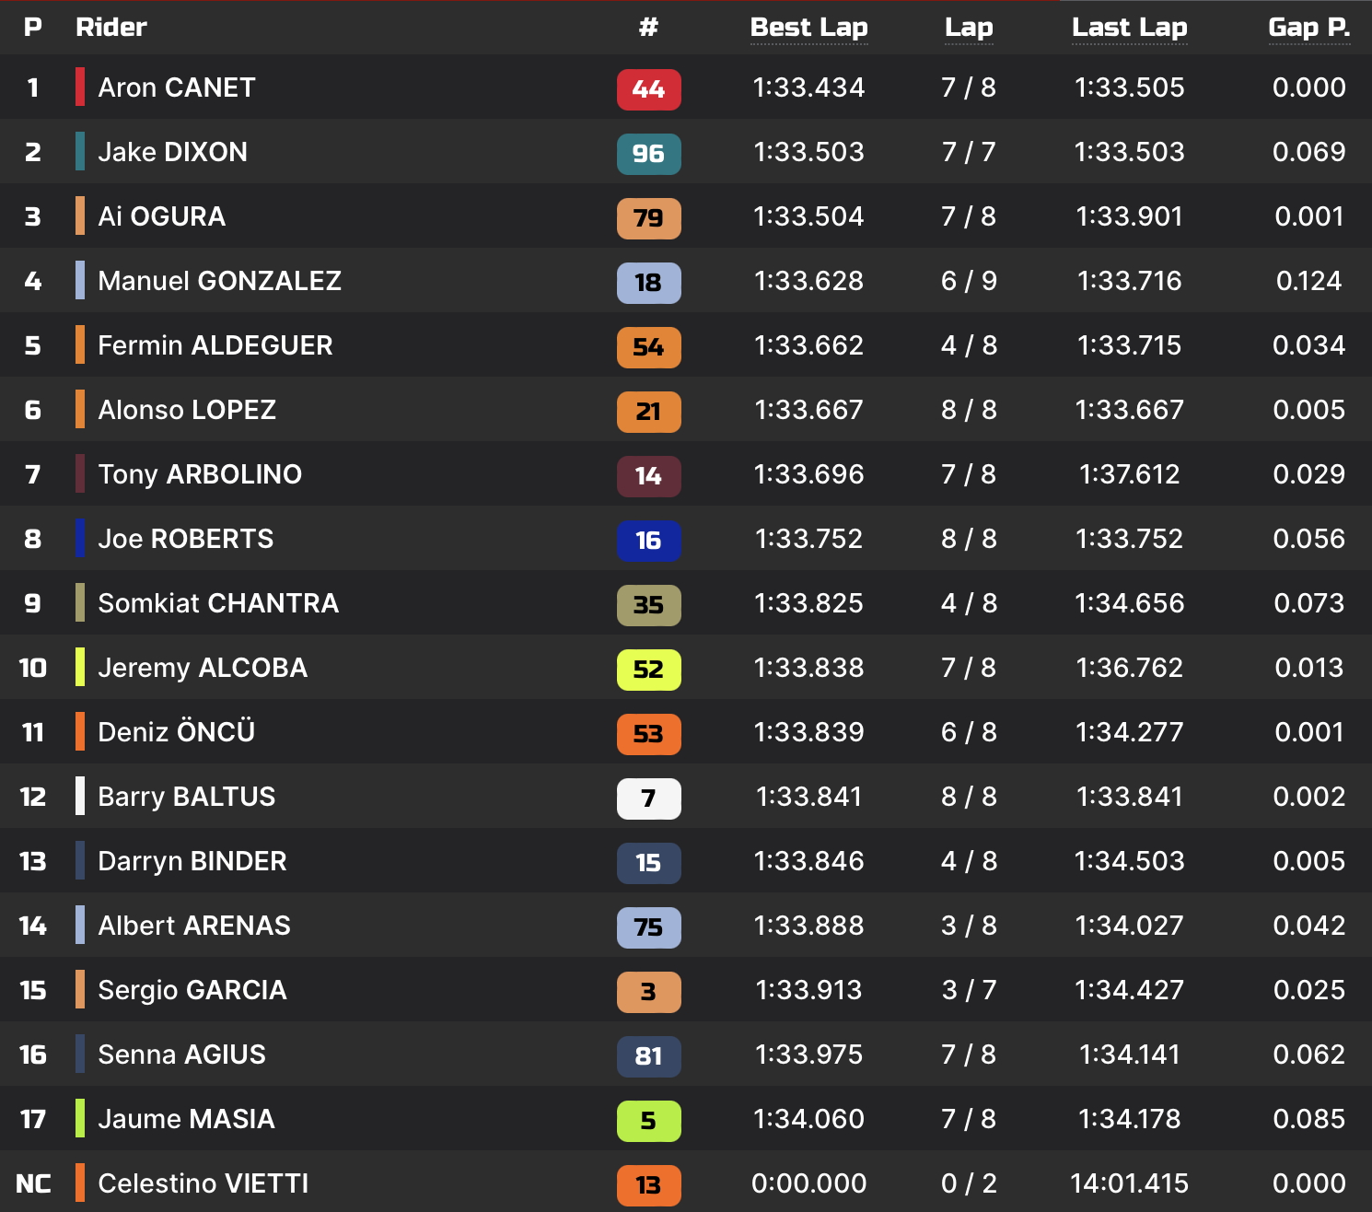Click Barry Baltus' white number 7 badge
Image resolution: width=1372 pixels, height=1212 pixels.
(648, 798)
